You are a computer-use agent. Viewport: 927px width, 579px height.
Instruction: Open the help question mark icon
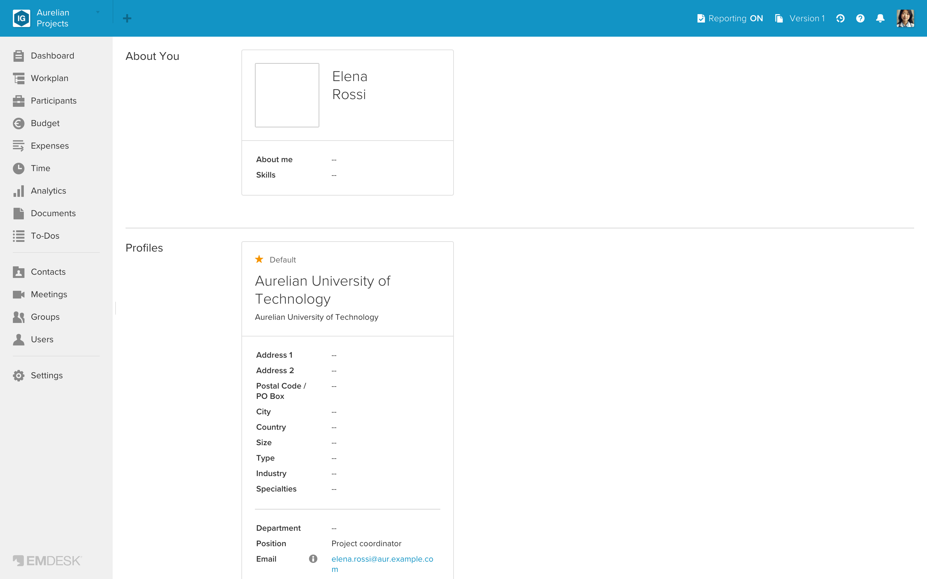click(x=860, y=18)
